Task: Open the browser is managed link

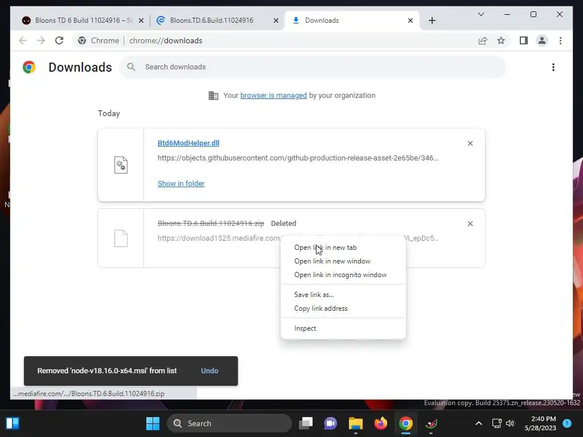Action: [x=273, y=96]
